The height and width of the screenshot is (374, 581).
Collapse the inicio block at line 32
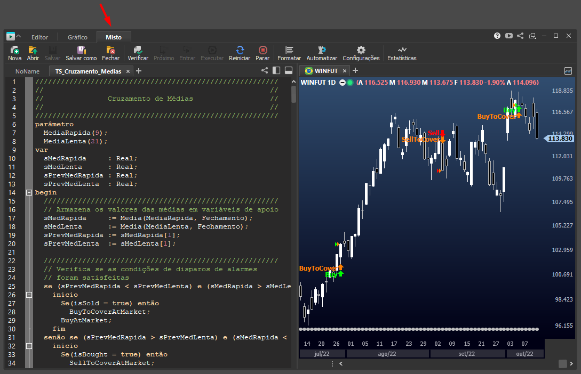[29, 346]
